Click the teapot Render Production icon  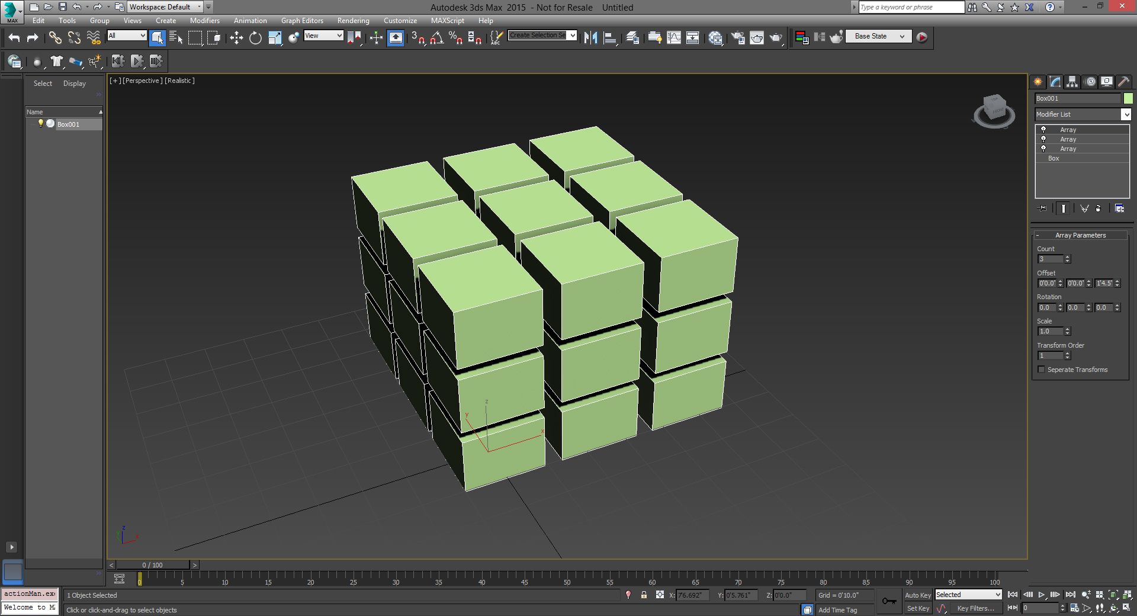coord(776,38)
